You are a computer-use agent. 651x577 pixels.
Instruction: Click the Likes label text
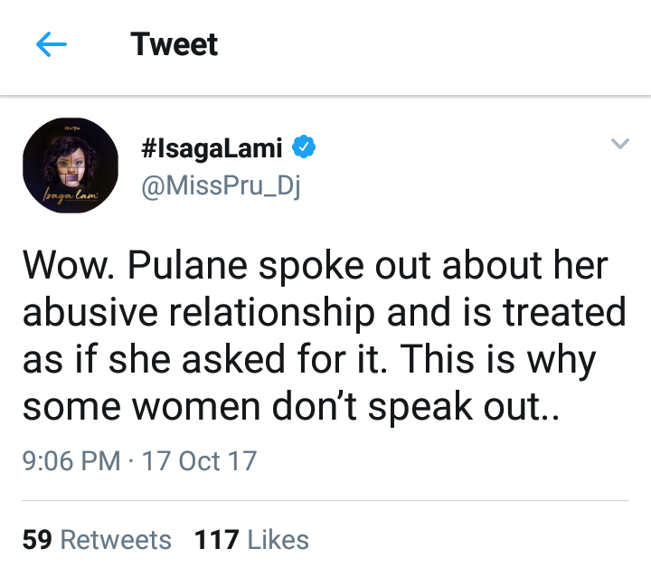pyautogui.click(x=278, y=540)
